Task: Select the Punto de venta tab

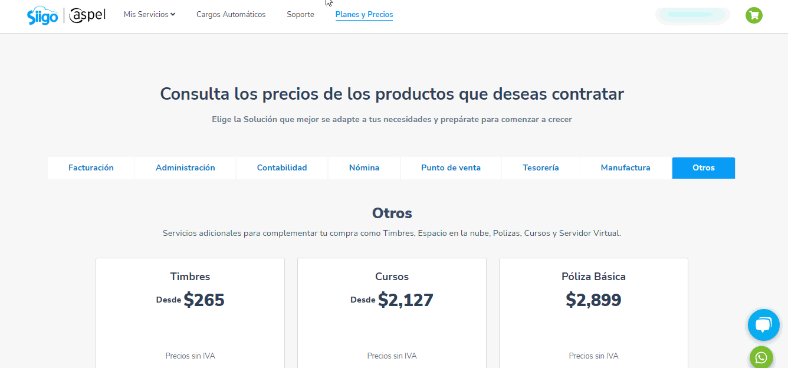Action: pyautogui.click(x=451, y=167)
